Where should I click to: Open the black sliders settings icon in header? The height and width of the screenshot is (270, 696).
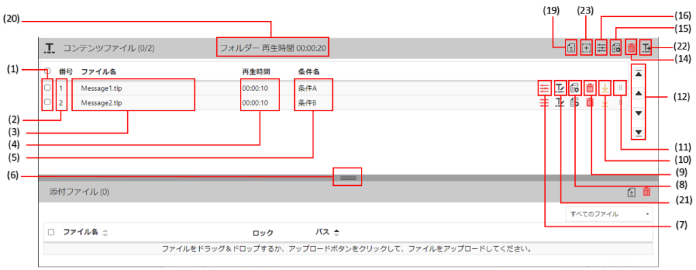pyautogui.click(x=601, y=48)
